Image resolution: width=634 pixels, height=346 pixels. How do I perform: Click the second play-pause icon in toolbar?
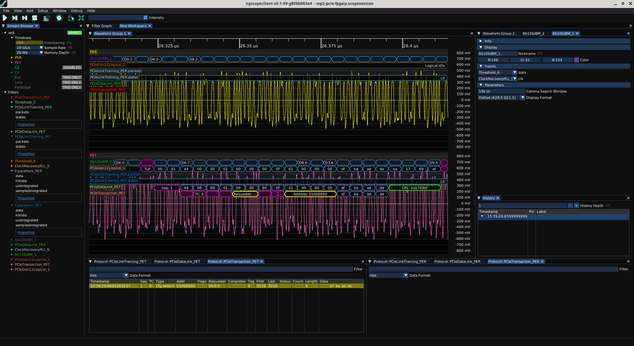15,18
